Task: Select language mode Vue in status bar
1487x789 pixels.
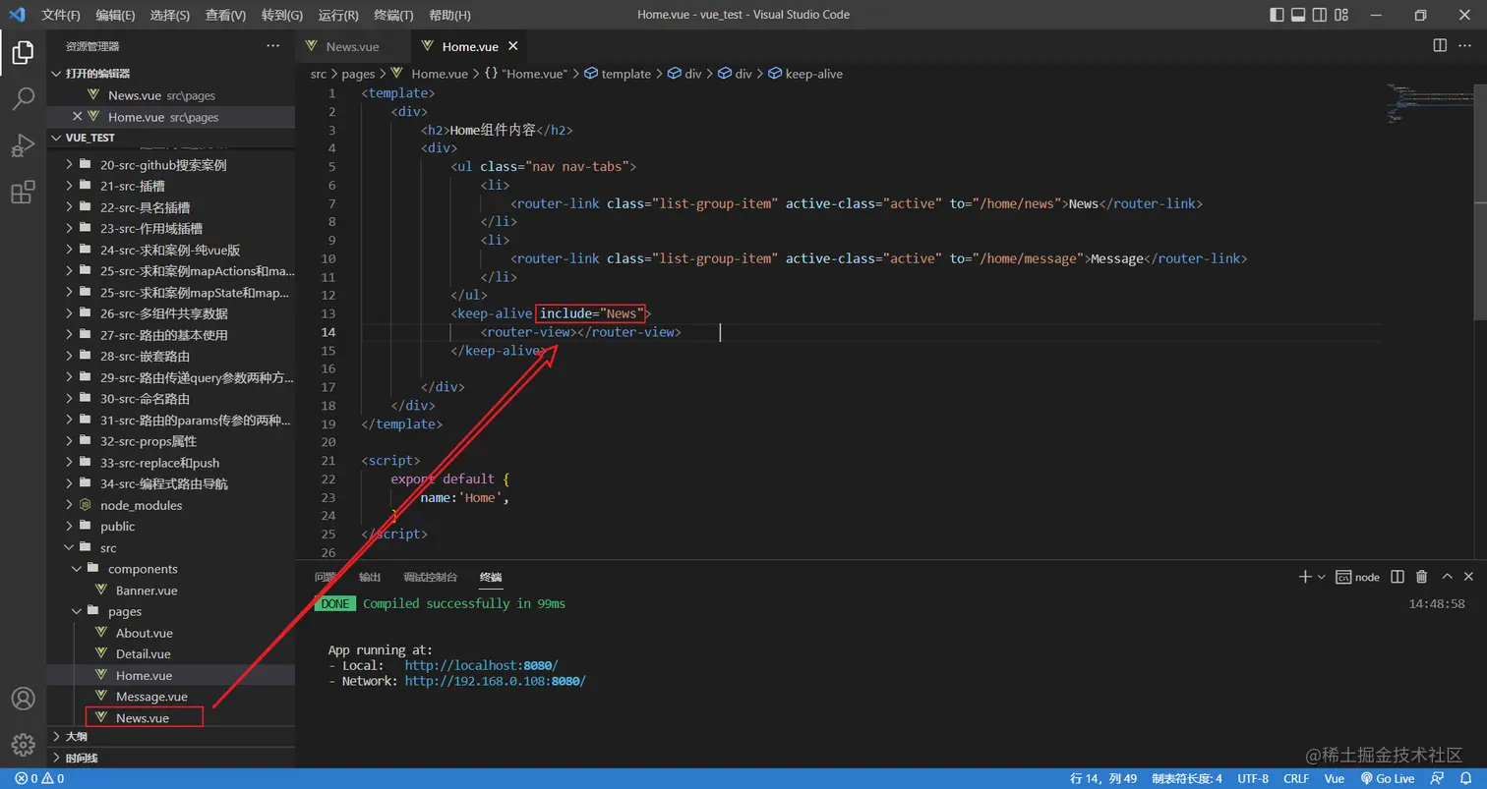Action: pos(1335,778)
